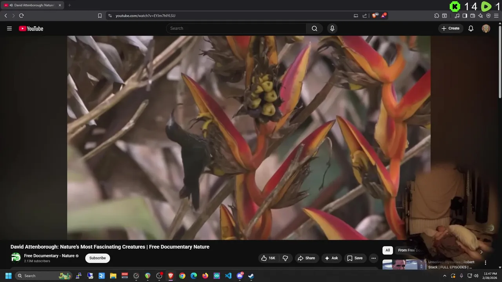The width and height of the screenshot is (502, 282).
Task: Type in the YouTube Search field
Action: 236,28
